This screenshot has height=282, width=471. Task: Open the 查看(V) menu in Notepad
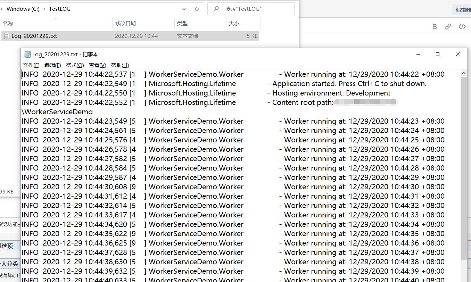coord(97,65)
